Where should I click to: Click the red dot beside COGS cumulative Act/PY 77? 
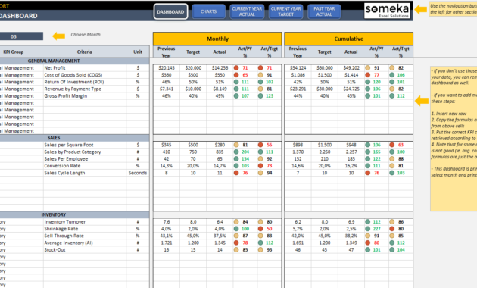[367, 75]
